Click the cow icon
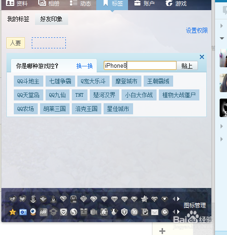 pyautogui.click(x=114, y=212)
